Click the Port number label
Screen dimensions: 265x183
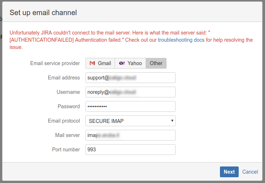(66, 150)
